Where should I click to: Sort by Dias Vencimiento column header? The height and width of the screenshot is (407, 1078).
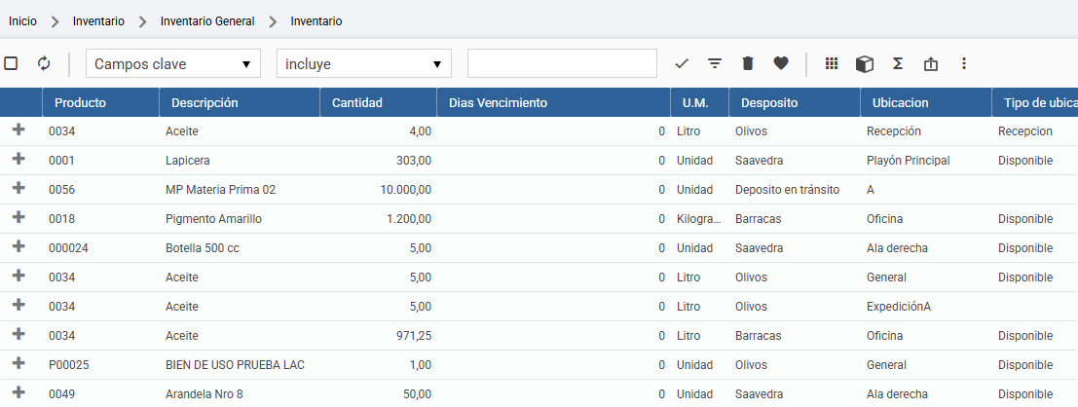click(554, 102)
